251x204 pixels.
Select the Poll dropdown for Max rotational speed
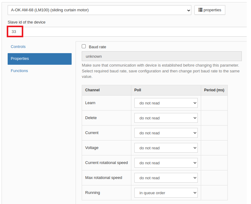pyautogui.click(x=166, y=178)
